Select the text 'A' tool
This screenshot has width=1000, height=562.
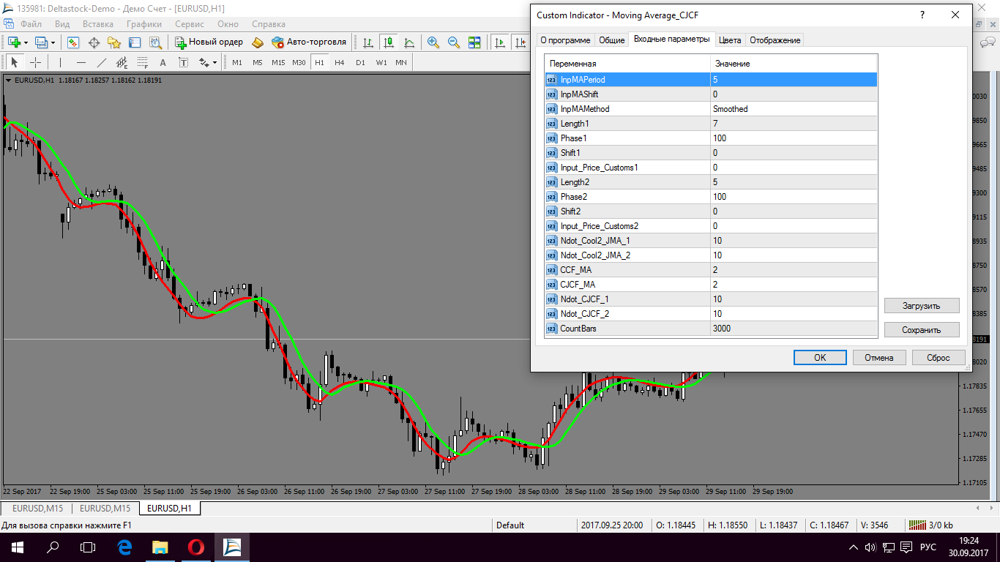pyautogui.click(x=163, y=62)
